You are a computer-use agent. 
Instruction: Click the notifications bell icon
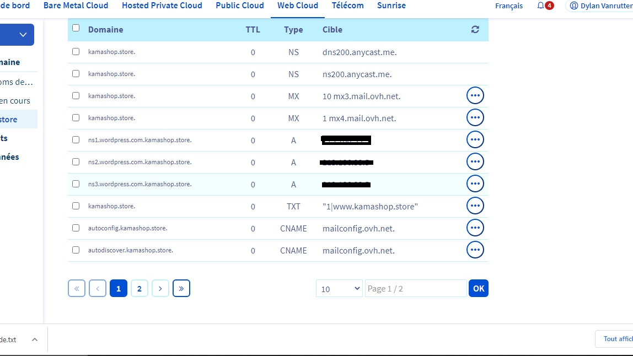540,6
